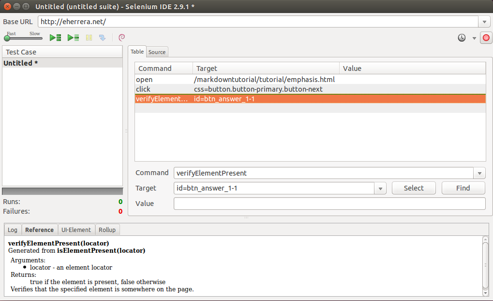The height and width of the screenshot is (301, 493).
Task: Open the Log tab
Action: pos(13,230)
